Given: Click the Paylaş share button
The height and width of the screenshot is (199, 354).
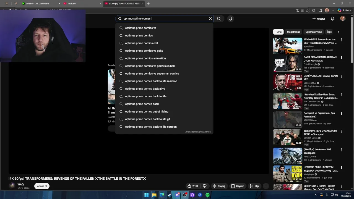Looking at the screenshot, I should pos(219,186).
